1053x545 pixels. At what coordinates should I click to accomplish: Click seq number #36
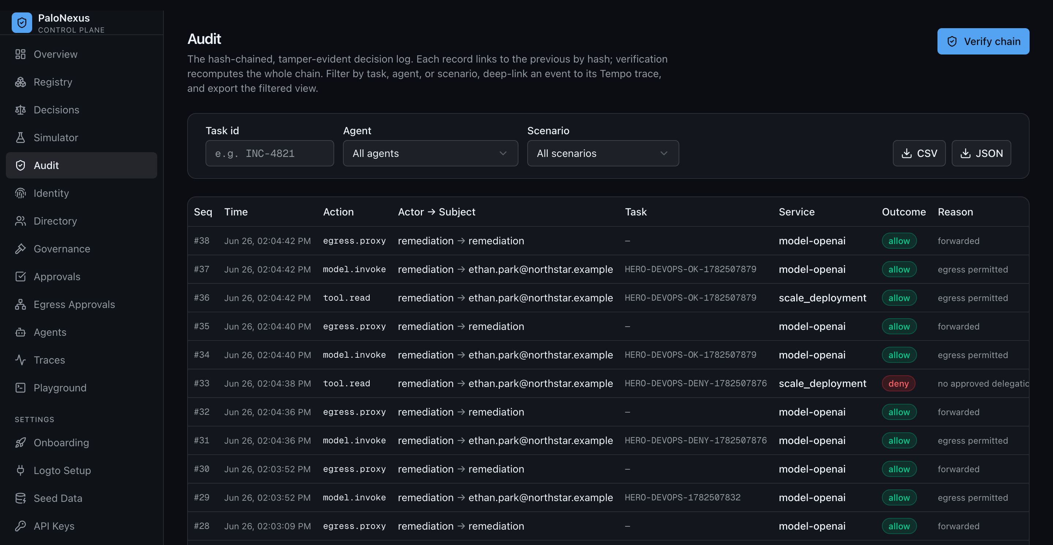(201, 298)
